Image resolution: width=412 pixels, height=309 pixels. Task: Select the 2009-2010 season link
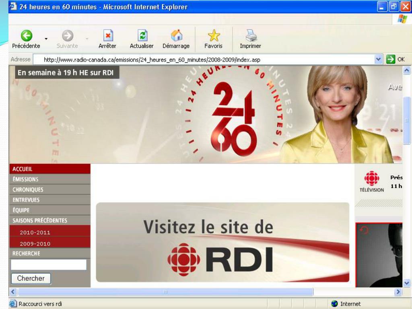click(35, 243)
